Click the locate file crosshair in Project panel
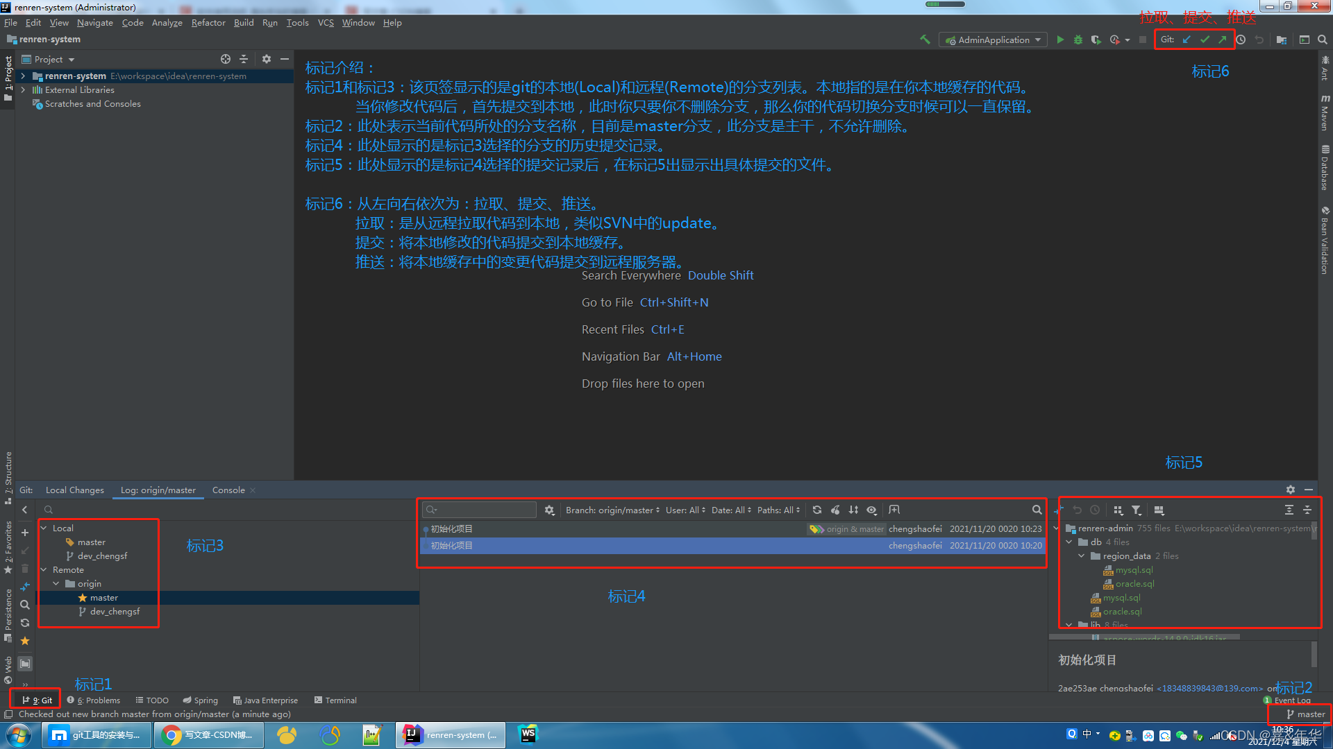The image size is (1333, 749). coord(226,59)
